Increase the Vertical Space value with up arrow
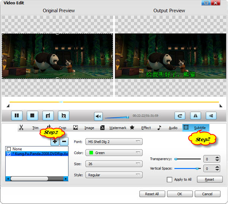Image resolution: width=228 pixels, height=204 pixels. coord(217,167)
